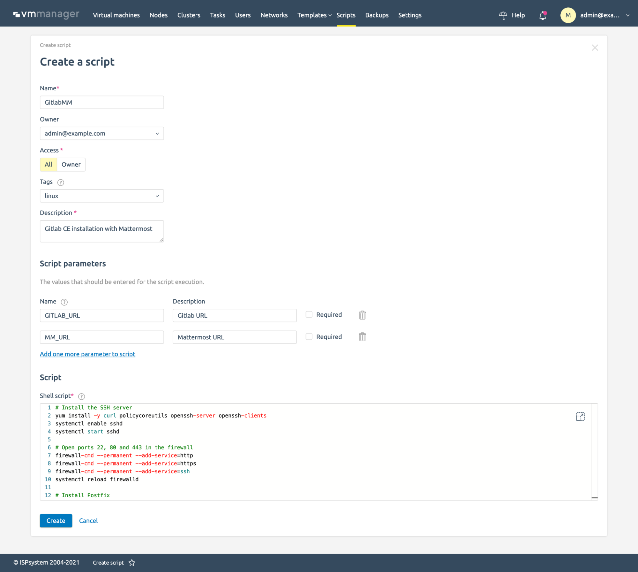
Task: Mark GITLAB_URL parameter as Required
Action: point(309,314)
